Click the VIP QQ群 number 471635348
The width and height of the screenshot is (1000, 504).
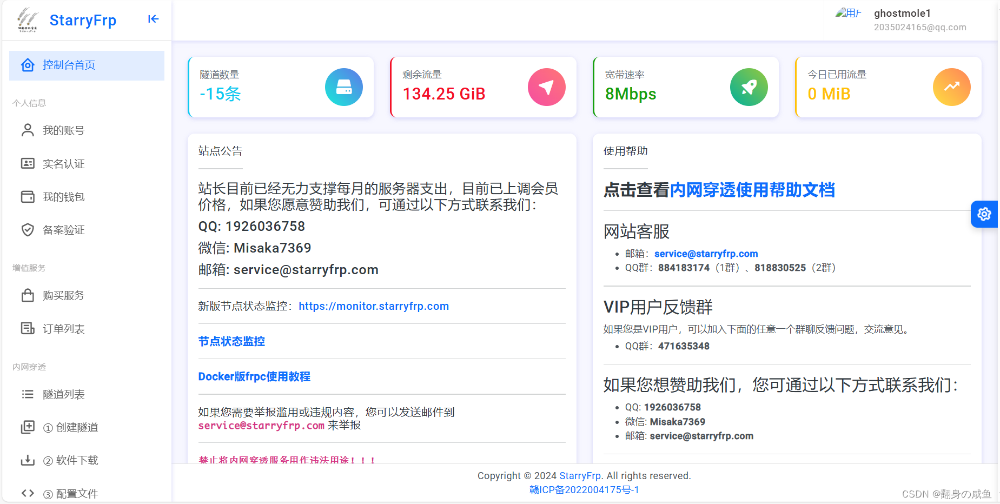pyautogui.click(x=684, y=346)
